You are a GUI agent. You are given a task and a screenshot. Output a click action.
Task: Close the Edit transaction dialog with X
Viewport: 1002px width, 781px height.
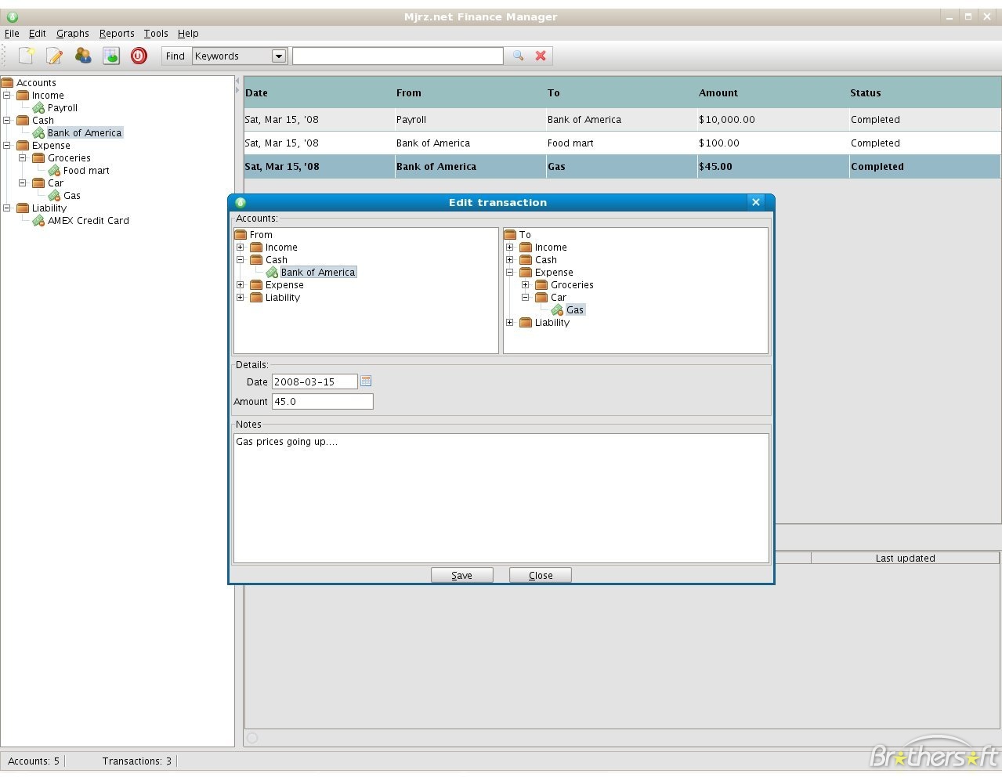[756, 202]
